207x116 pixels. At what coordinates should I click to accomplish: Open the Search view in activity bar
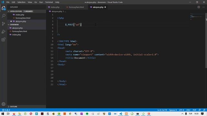click(x=4, y=16)
